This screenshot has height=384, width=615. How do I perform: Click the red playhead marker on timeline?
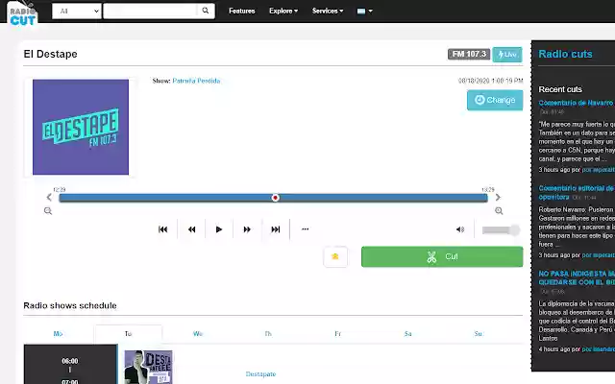click(276, 198)
